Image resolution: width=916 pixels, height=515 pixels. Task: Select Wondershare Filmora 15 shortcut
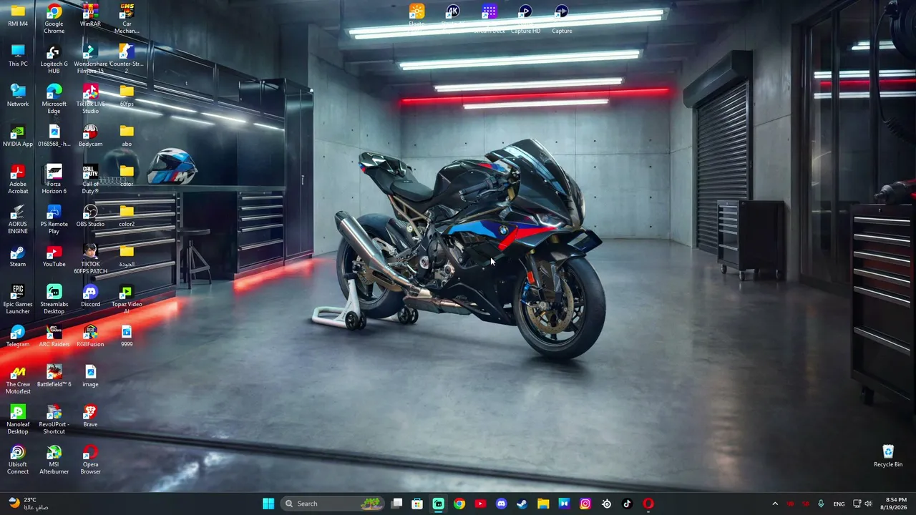[x=90, y=59]
